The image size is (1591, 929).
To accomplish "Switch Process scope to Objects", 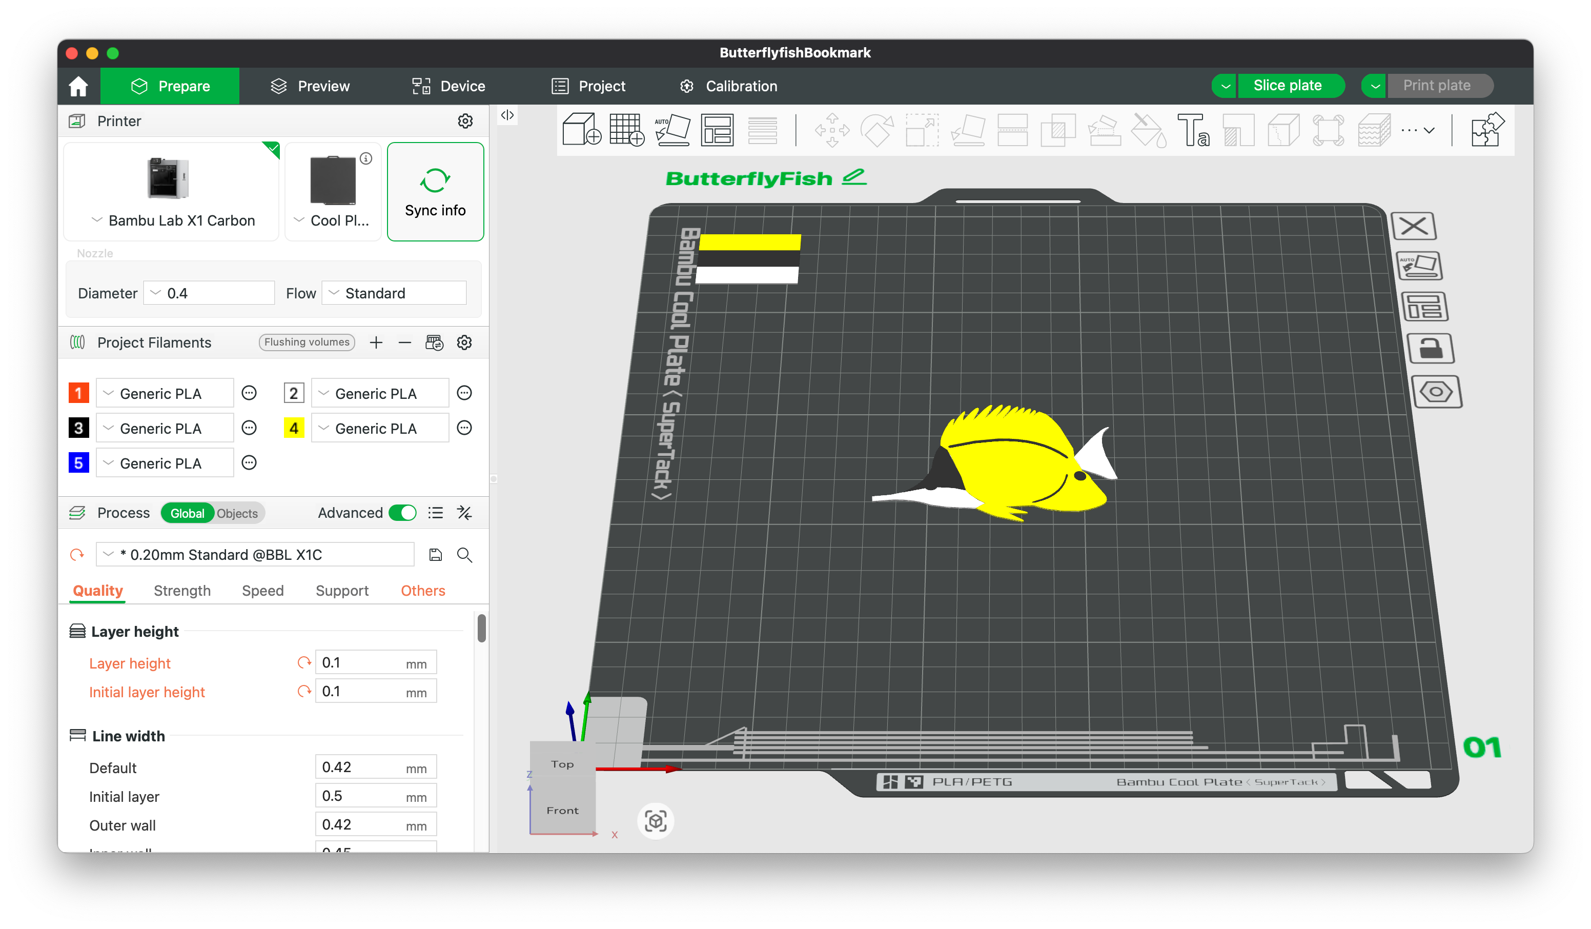I will tap(237, 513).
